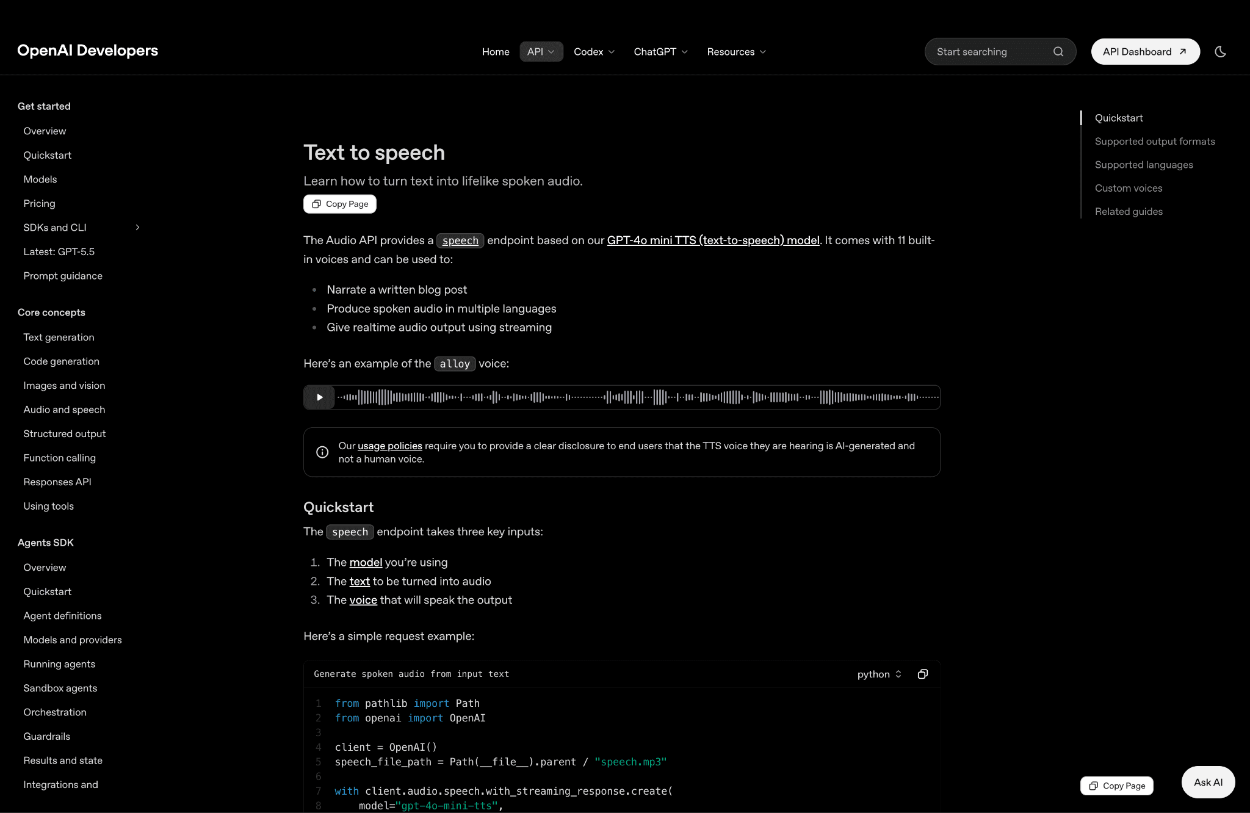Screen dimensions: 1250x813
Task: Click the floating Copy Page button at bottom right
Action: click(x=1116, y=786)
